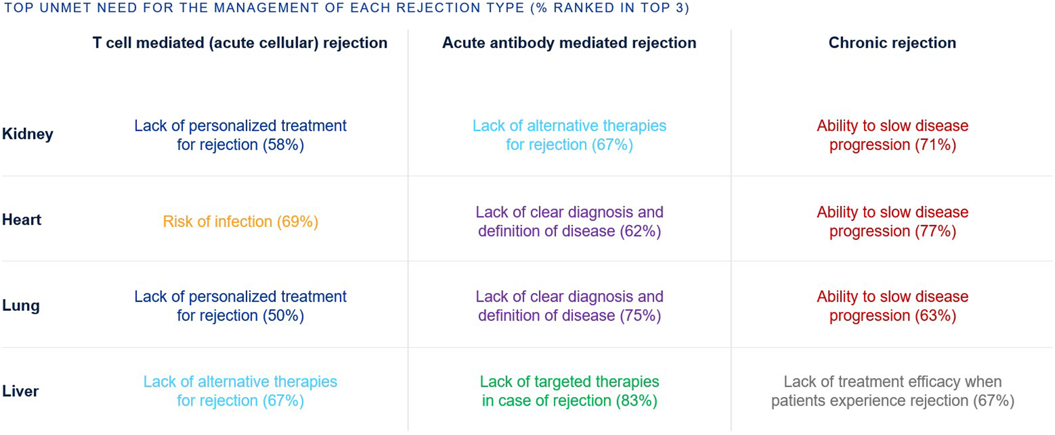Click the Chronic rejection column header
1055x435 pixels.
click(892, 43)
